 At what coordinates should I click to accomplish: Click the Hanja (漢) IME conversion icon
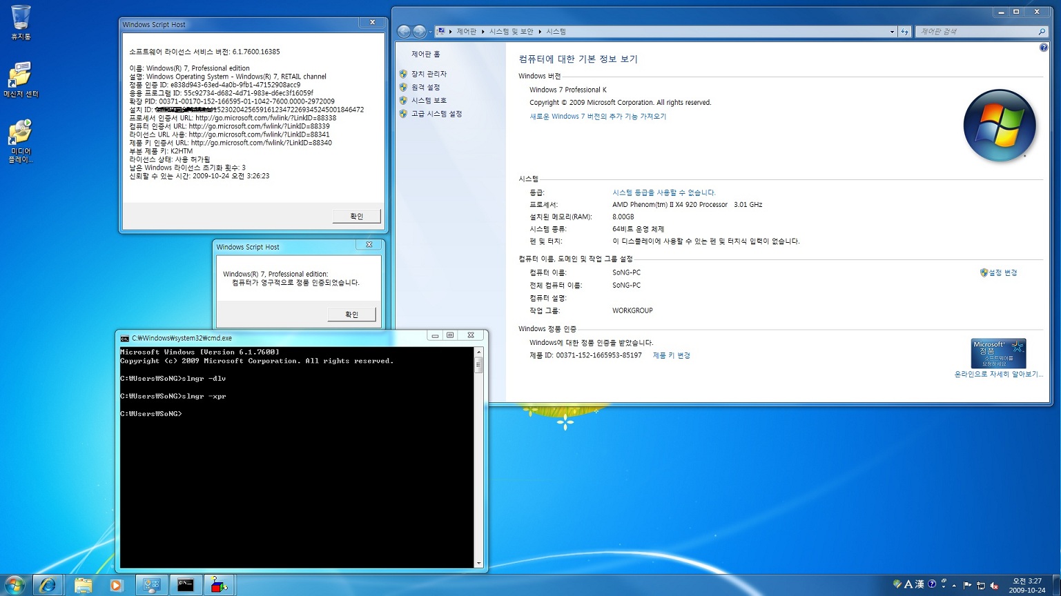pyautogui.click(x=919, y=584)
